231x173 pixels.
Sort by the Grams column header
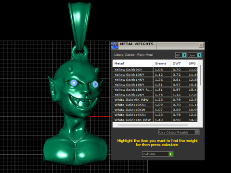click(x=162, y=63)
